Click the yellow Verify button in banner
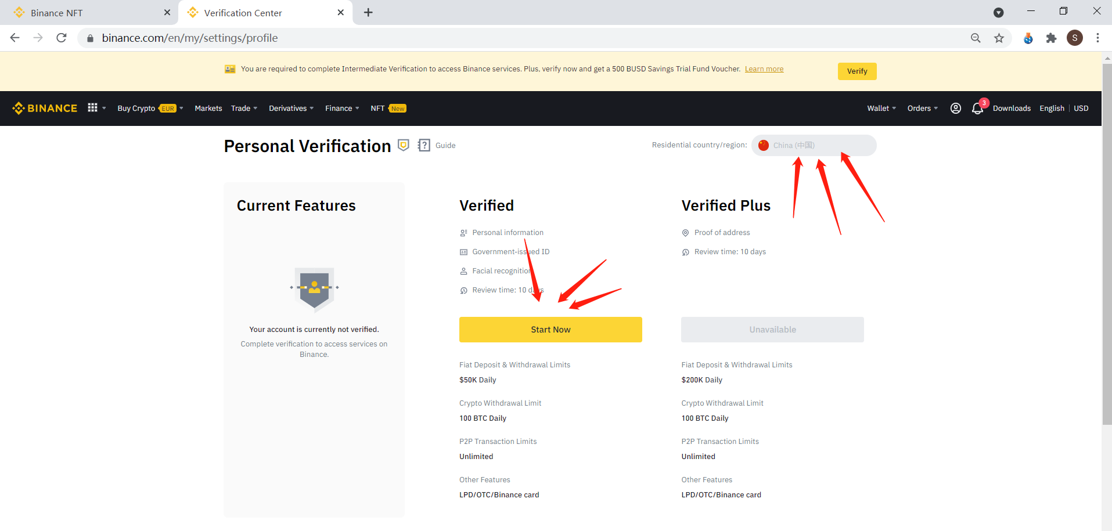Image resolution: width=1112 pixels, height=531 pixels. click(x=857, y=71)
